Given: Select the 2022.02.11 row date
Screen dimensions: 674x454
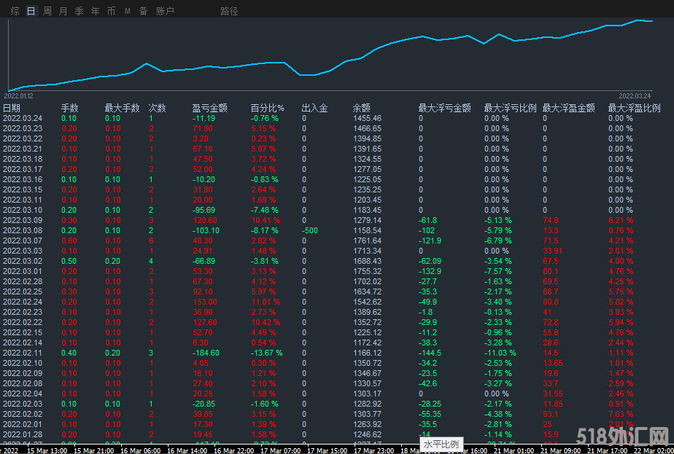Looking at the screenshot, I should 23,353.
